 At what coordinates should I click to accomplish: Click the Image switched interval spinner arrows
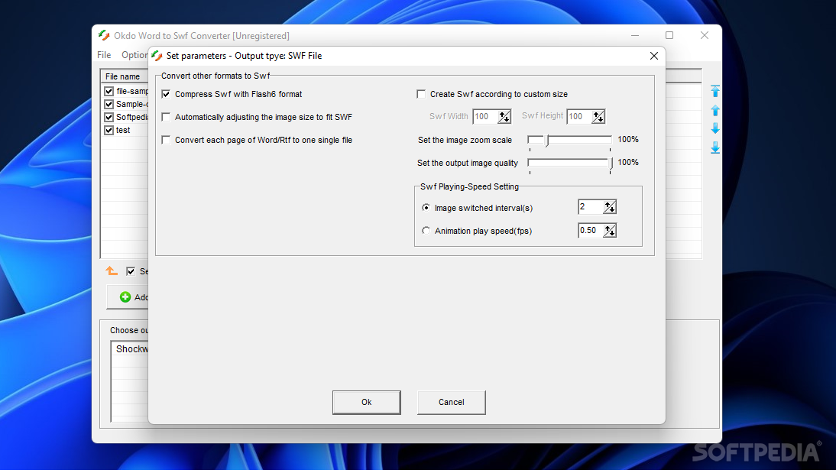(x=609, y=207)
